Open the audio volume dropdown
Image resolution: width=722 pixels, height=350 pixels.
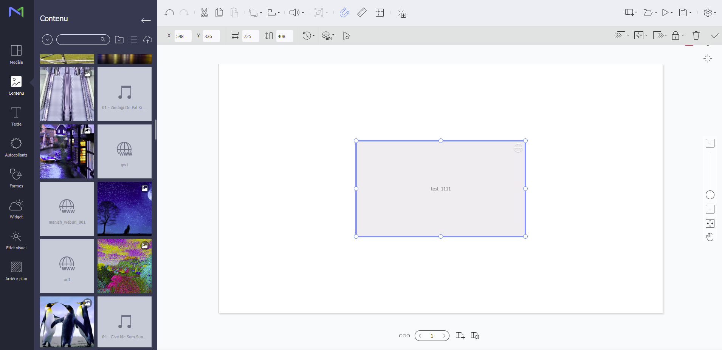tap(303, 13)
